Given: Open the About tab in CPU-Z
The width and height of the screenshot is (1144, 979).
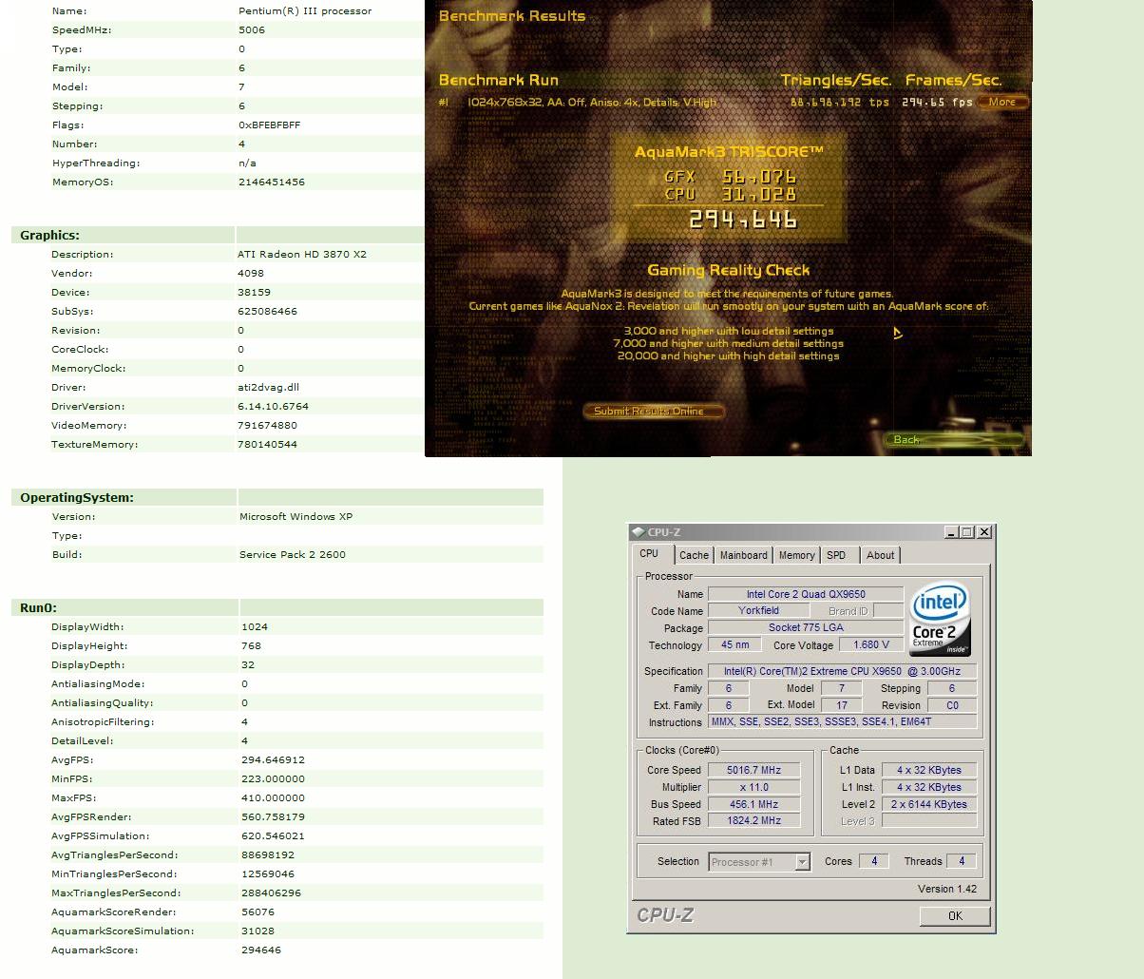Looking at the screenshot, I should click(880, 555).
